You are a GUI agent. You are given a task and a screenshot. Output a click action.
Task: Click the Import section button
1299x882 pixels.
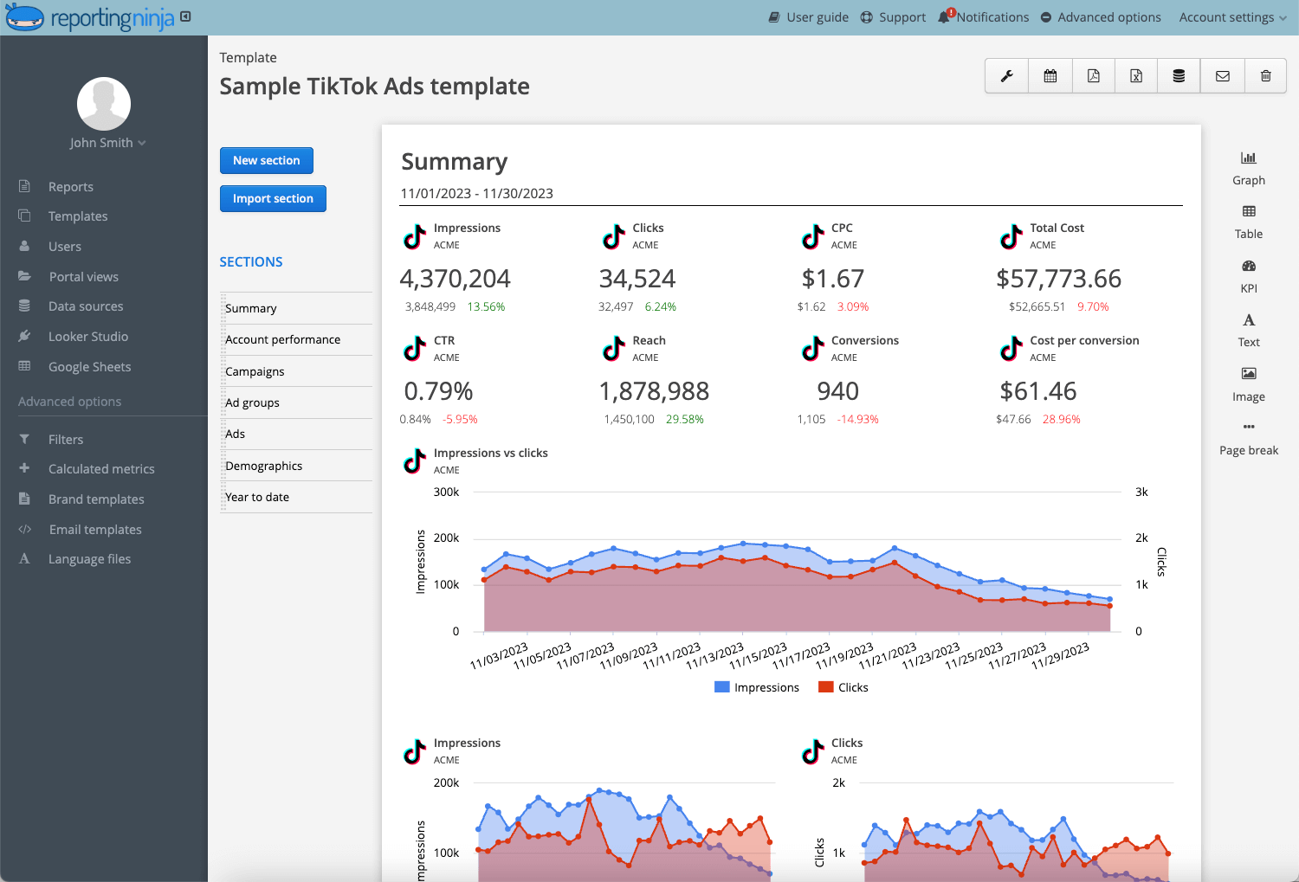[273, 198]
